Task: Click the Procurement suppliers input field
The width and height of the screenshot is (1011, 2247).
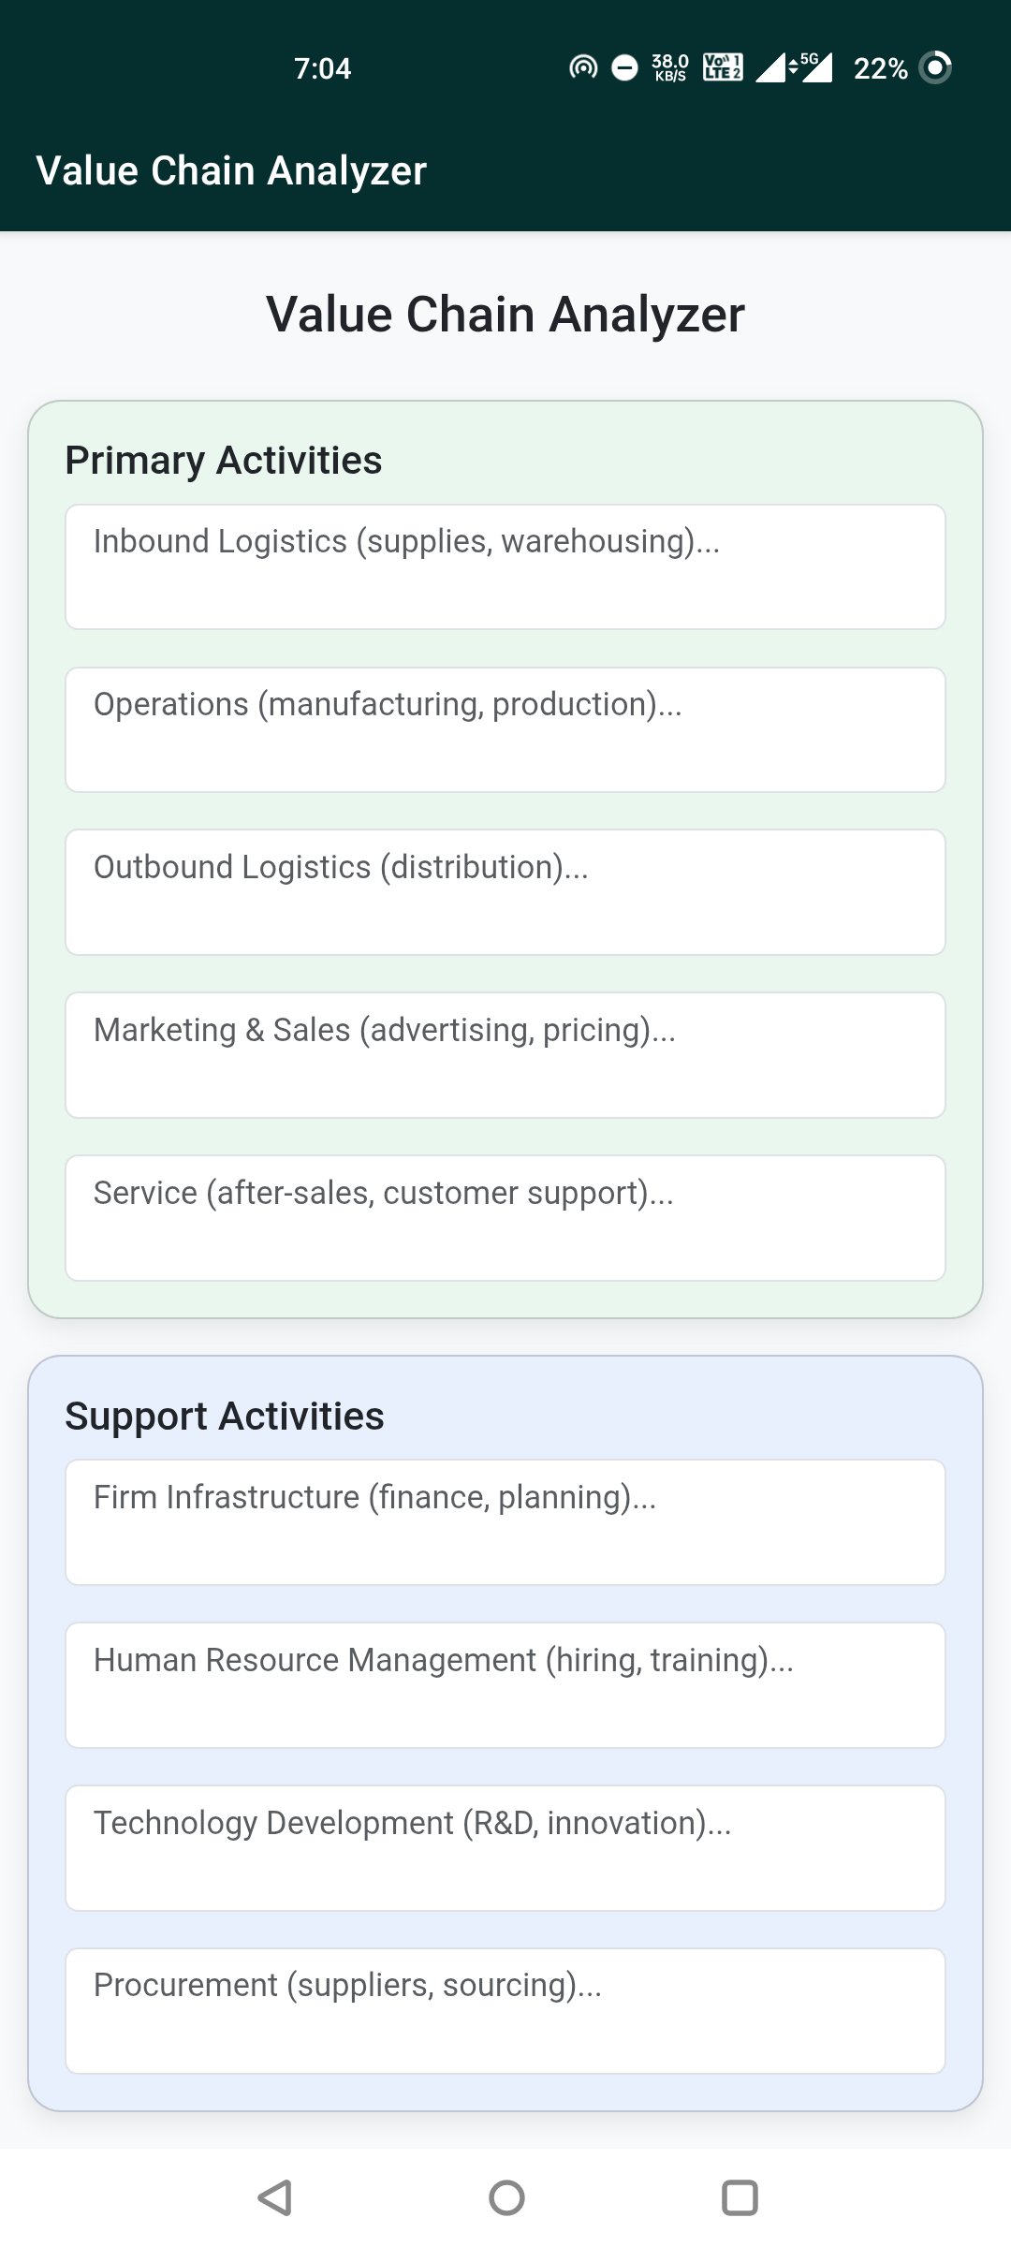Action: (505, 2011)
